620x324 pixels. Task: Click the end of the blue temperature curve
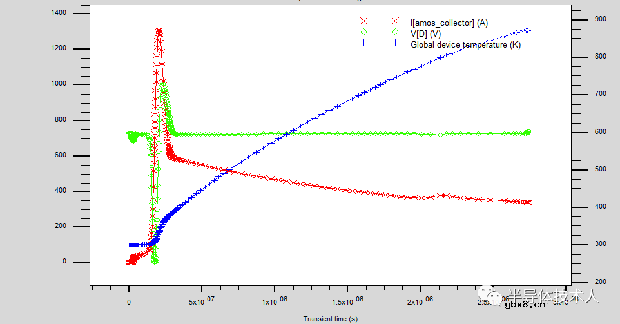tap(529, 30)
